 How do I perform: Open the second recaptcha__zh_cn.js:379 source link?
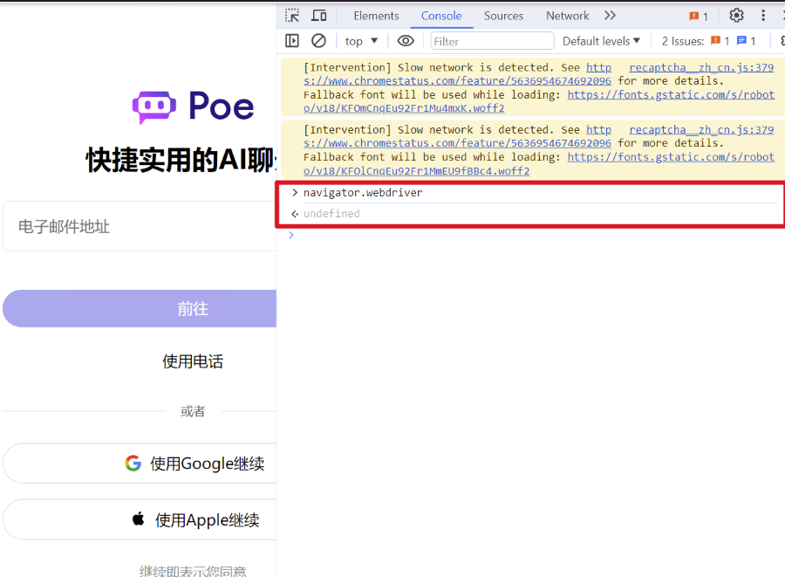(701, 129)
